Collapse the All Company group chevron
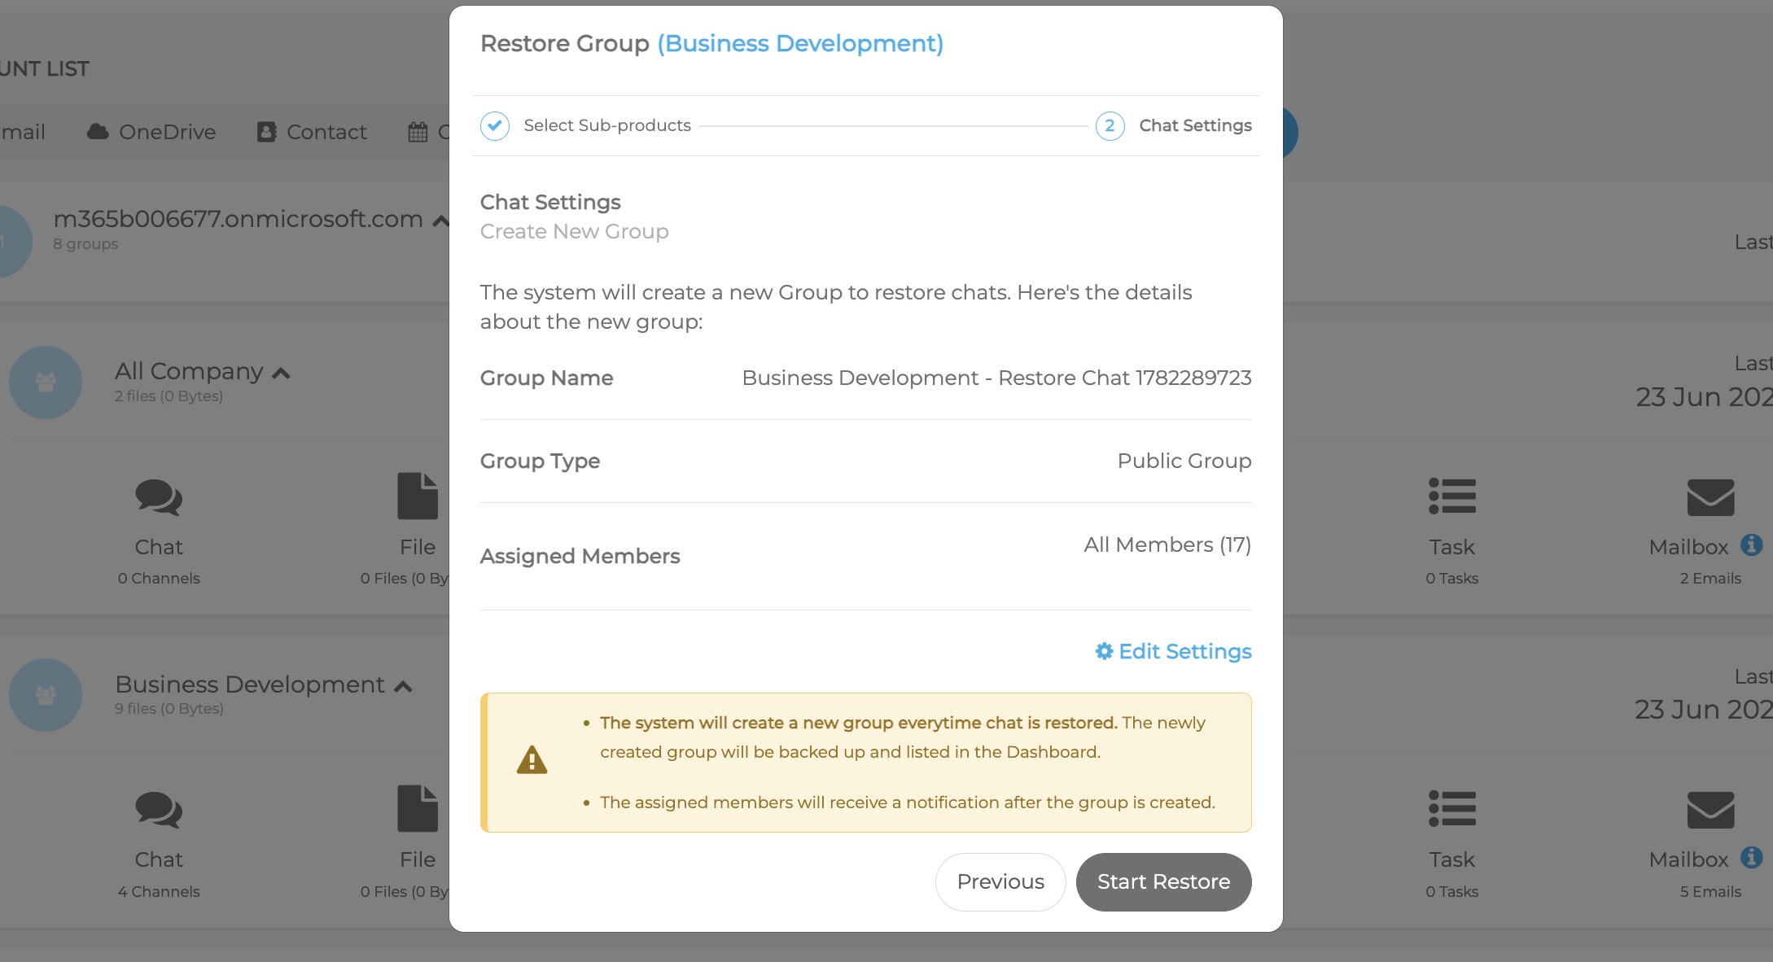This screenshot has width=1773, height=962. (281, 374)
